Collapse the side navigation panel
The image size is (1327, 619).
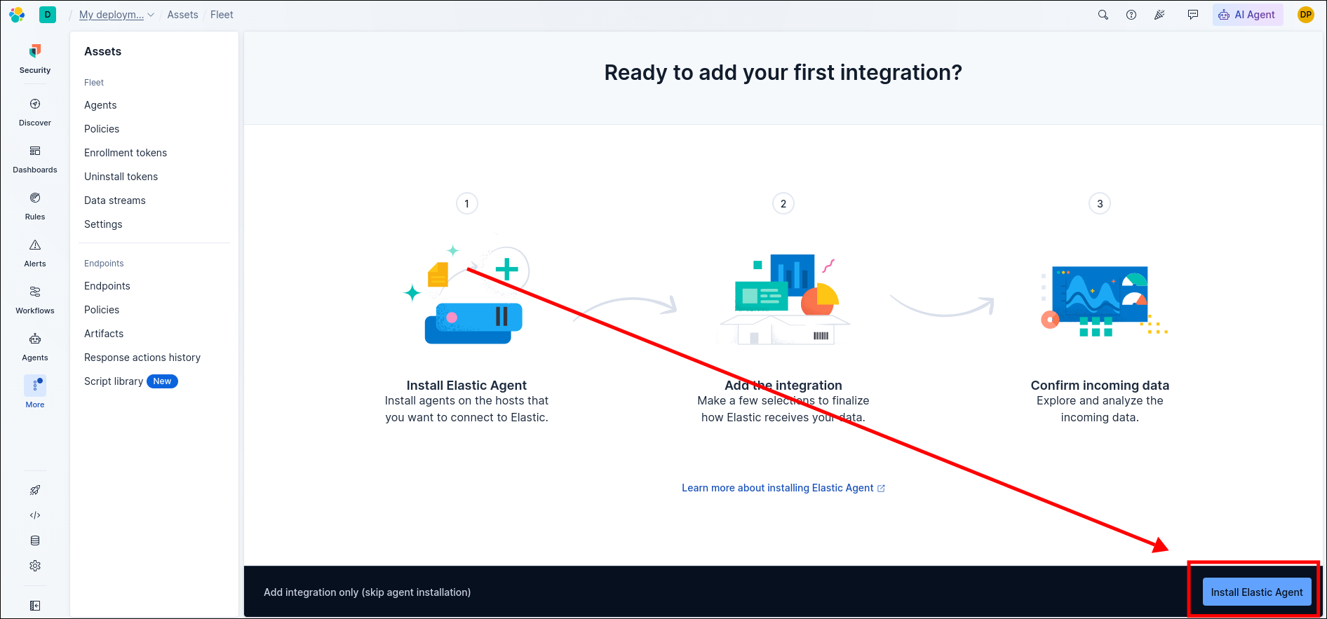tap(35, 606)
